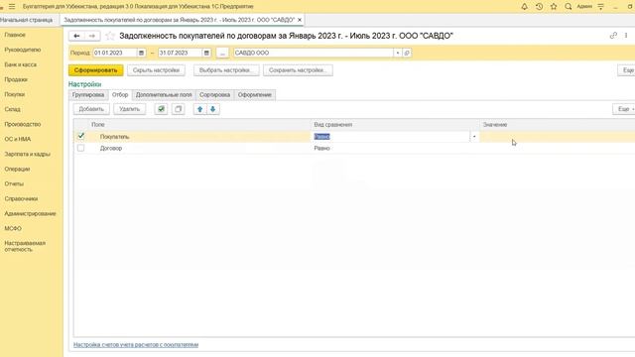Open period selection ellipsis button
The image size is (635, 357).
click(x=222, y=53)
